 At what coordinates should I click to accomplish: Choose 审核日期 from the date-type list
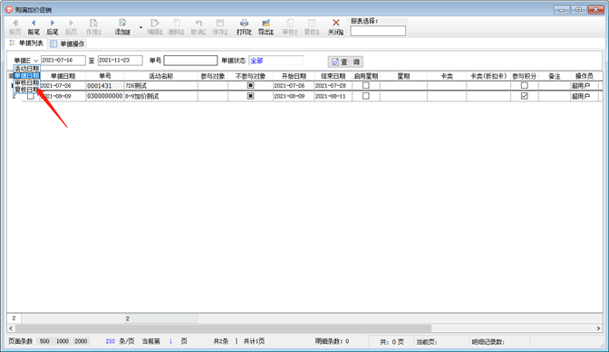27,82
